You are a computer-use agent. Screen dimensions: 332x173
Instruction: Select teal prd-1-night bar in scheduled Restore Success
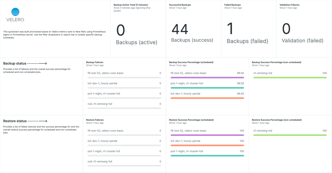click(x=207, y=156)
